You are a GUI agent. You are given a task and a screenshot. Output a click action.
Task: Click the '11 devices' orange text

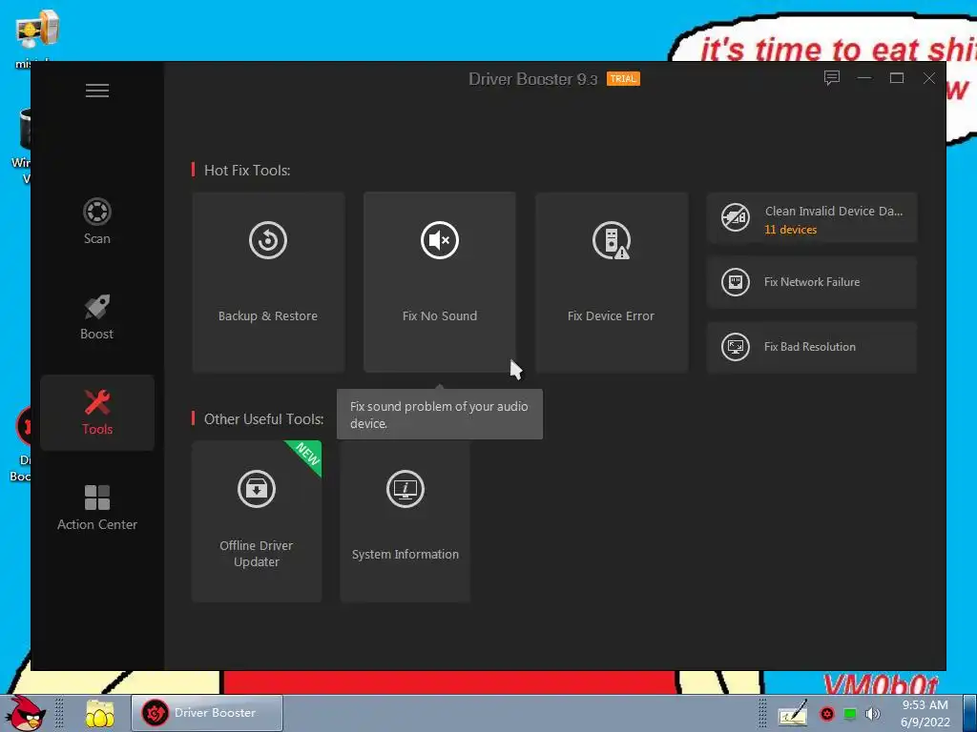click(790, 230)
